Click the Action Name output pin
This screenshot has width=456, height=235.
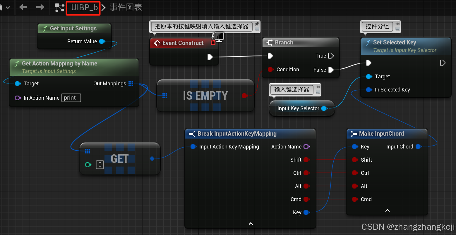(307, 147)
